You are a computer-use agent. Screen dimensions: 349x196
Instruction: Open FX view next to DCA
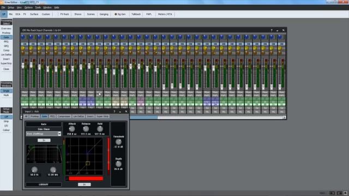point(25,14)
